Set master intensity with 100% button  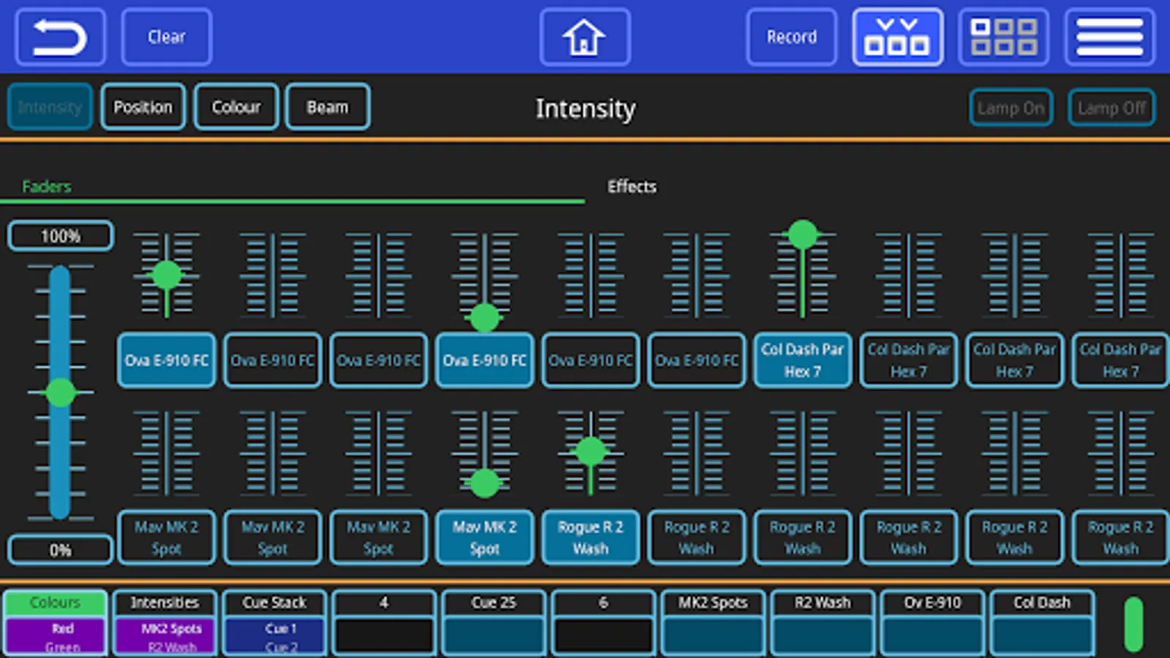[x=61, y=236]
